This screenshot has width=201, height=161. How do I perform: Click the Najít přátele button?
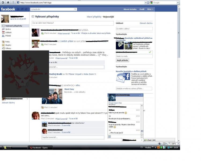coord(122,60)
